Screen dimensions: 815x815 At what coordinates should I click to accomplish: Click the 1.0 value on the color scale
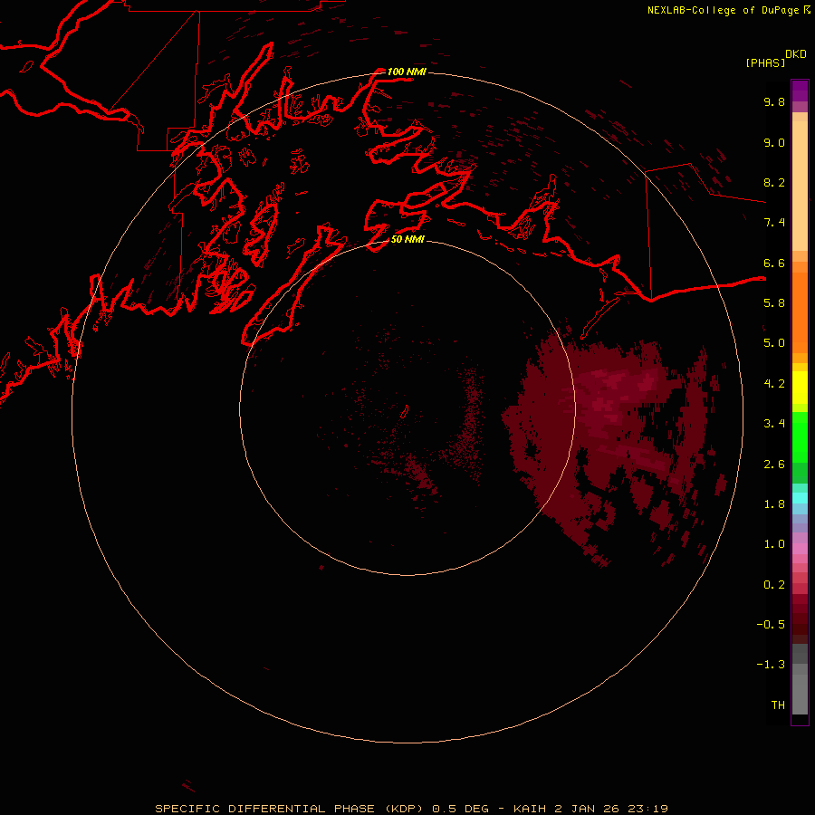point(774,544)
